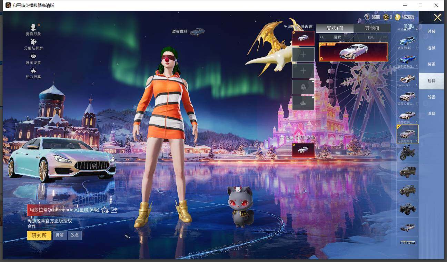Click the equipped car skin slot

click(303, 38)
